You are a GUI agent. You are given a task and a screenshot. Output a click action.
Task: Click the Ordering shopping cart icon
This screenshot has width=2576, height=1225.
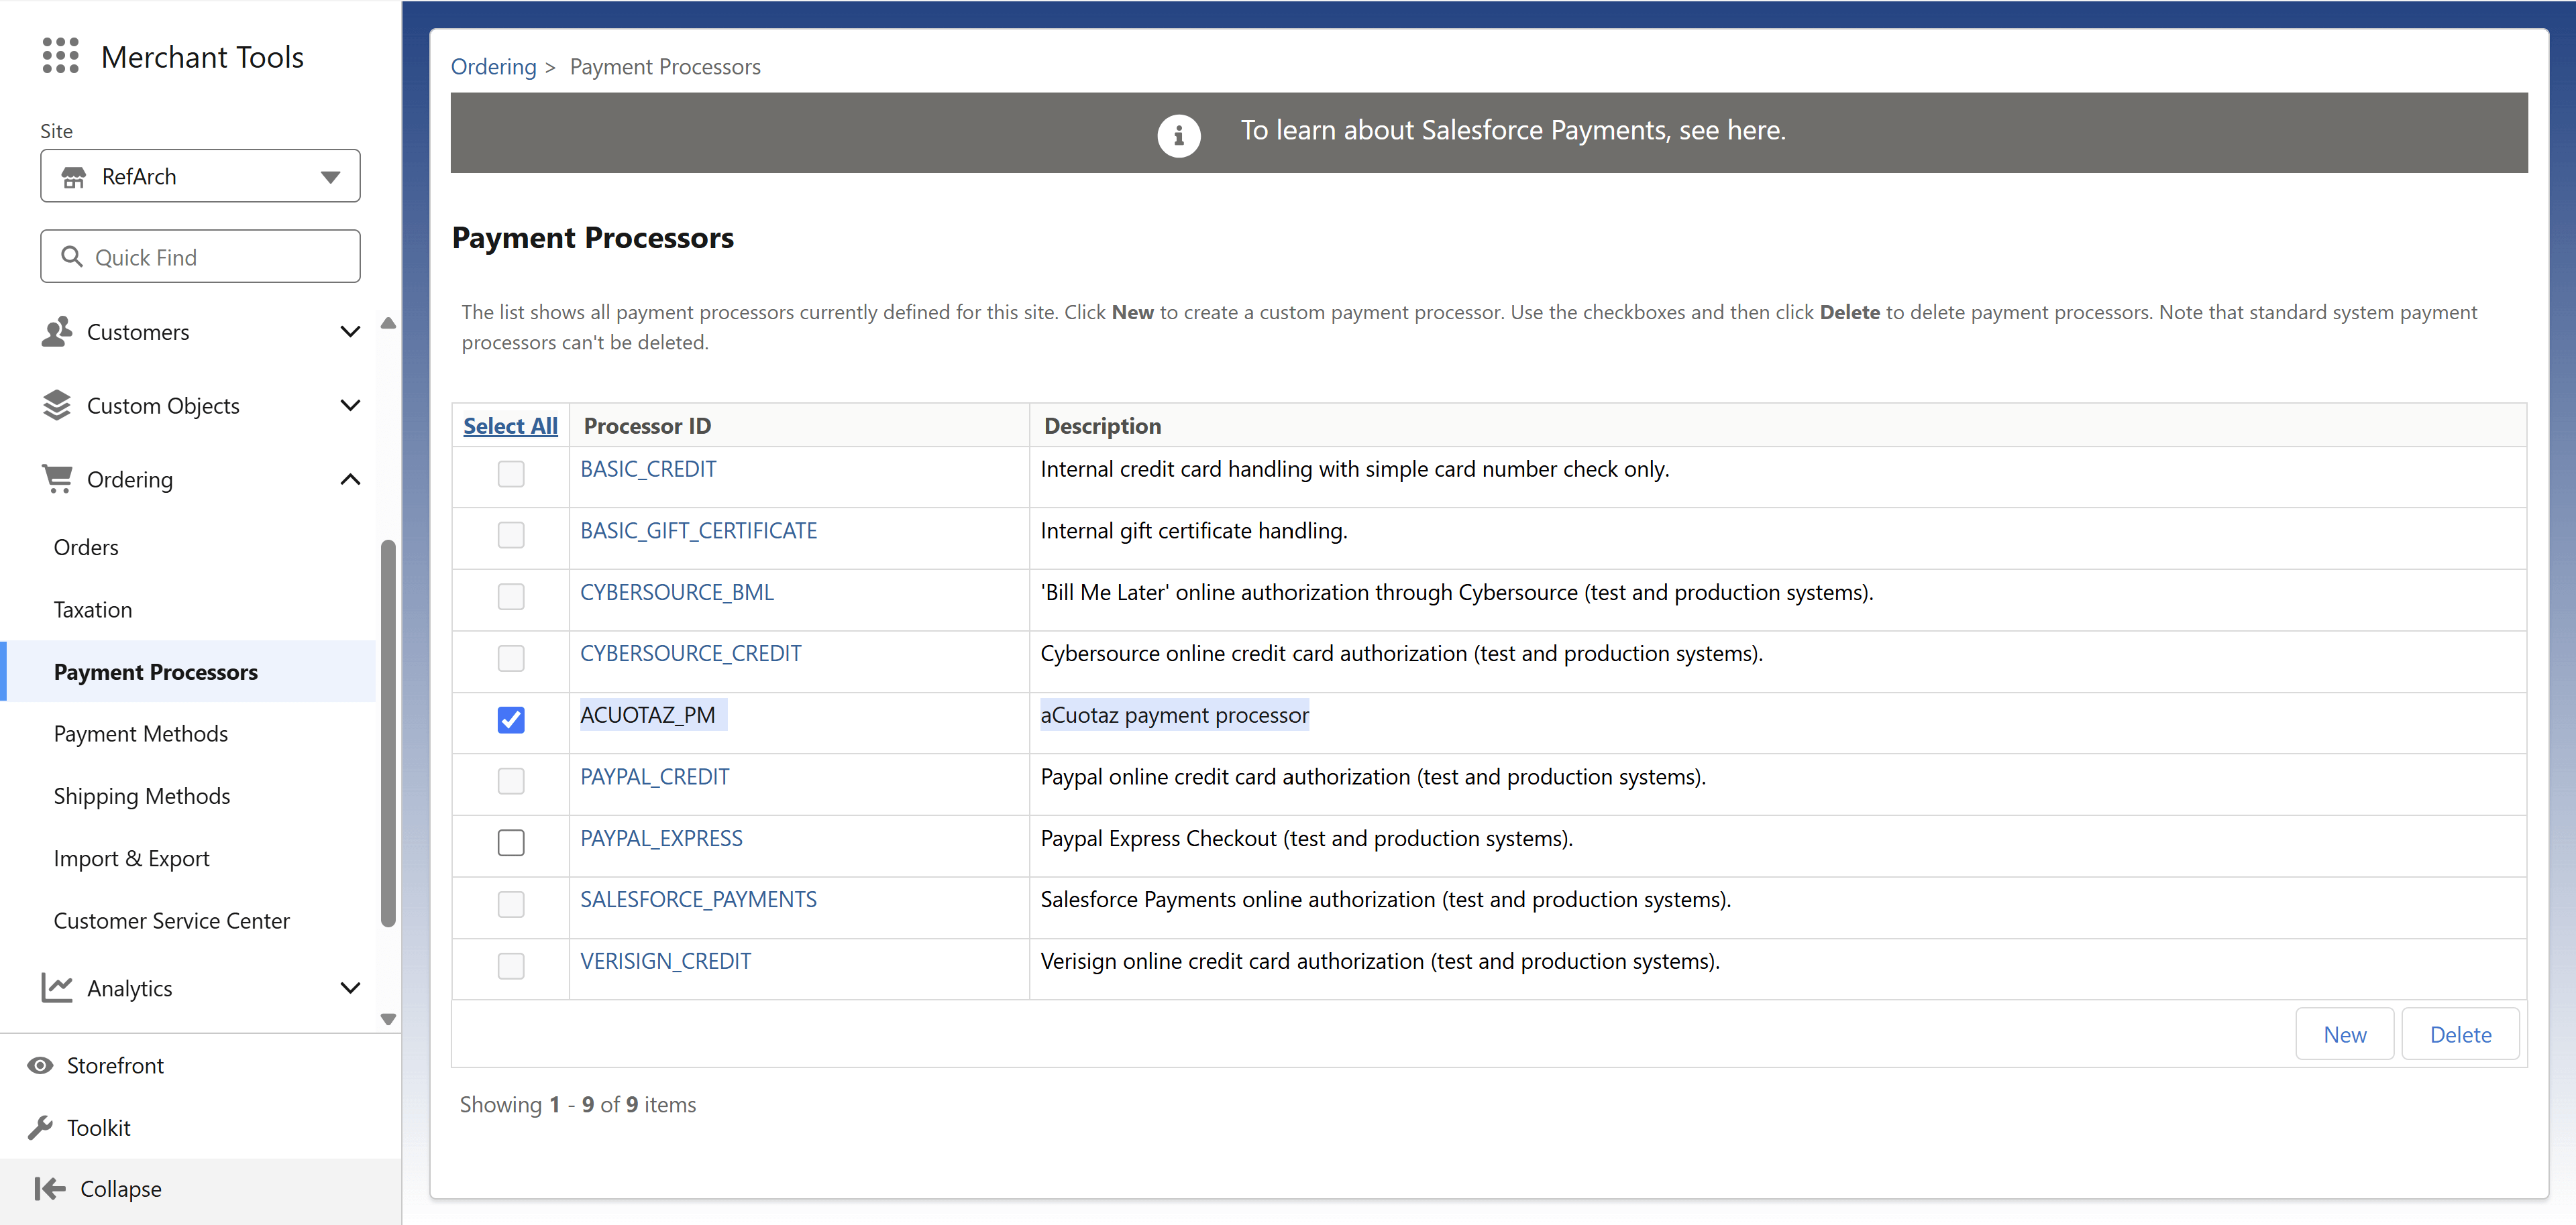tap(57, 479)
